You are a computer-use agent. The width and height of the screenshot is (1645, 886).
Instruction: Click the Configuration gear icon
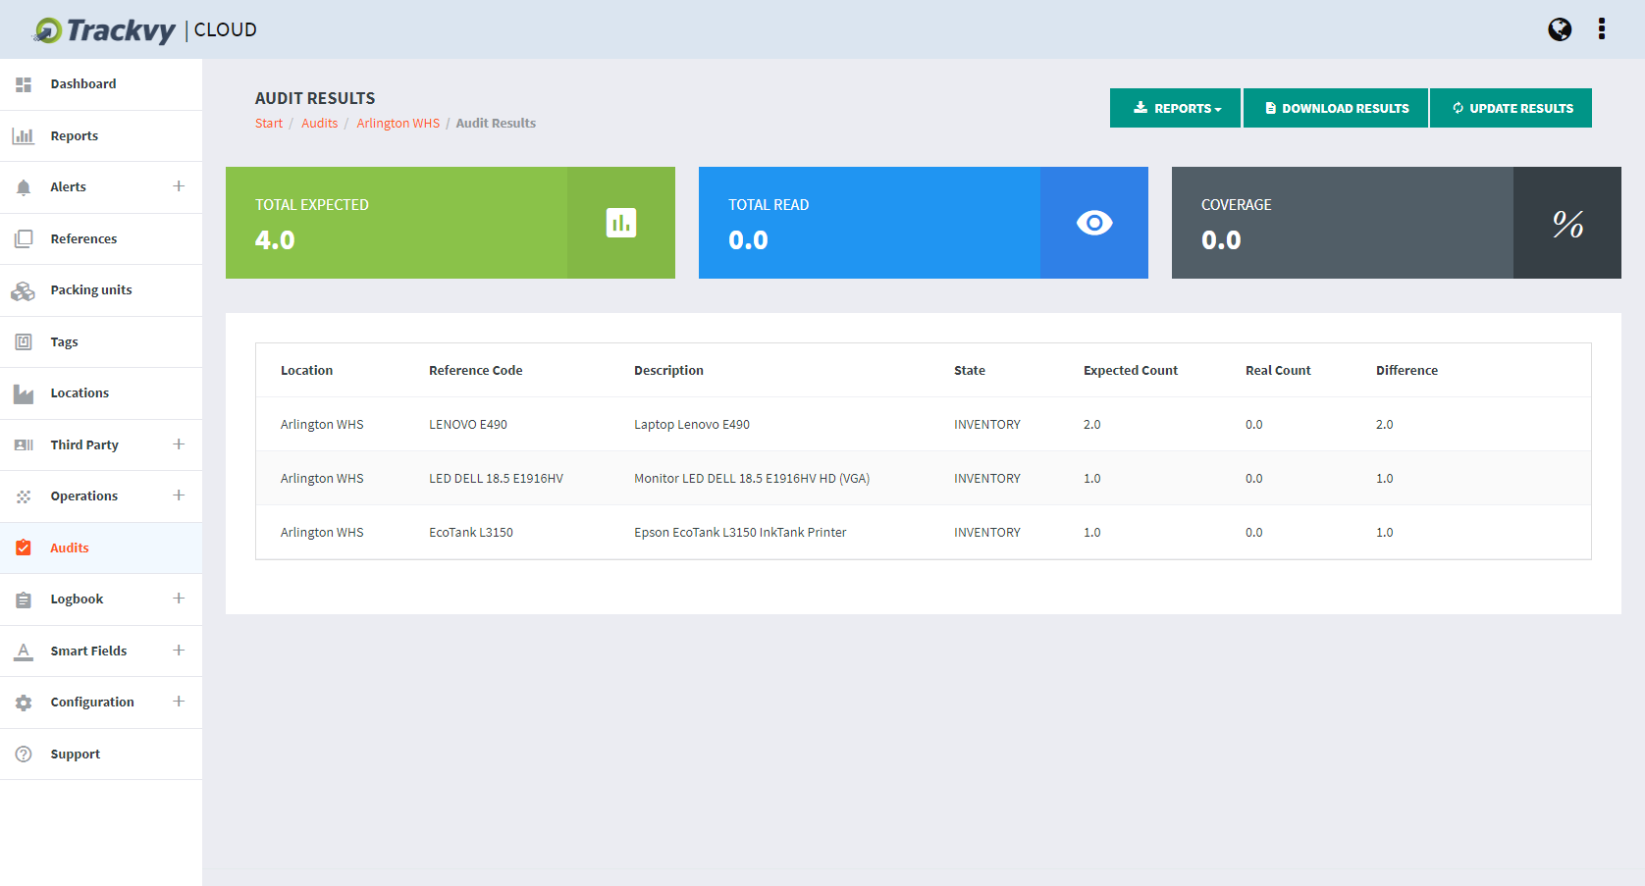coord(24,703)
